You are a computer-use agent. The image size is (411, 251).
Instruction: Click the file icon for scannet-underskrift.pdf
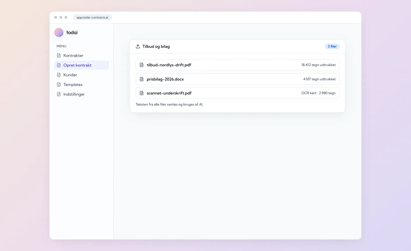[x=142, y=93]
